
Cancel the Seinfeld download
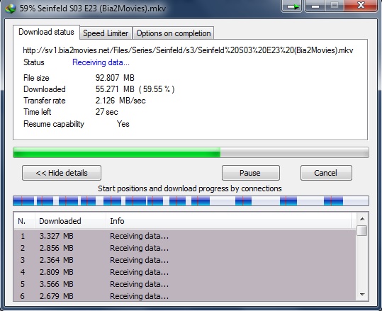(x=326, y=173)
